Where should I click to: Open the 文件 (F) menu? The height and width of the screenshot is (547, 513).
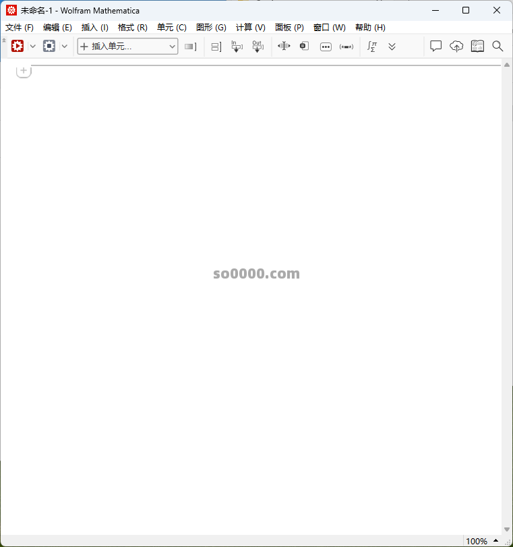pyautogui.click(x=20, y=28)
